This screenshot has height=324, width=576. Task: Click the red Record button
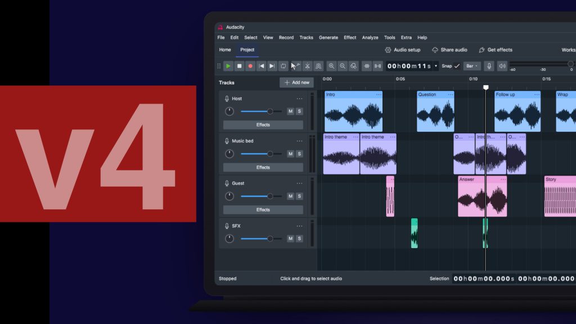click(x=250, y=66)
